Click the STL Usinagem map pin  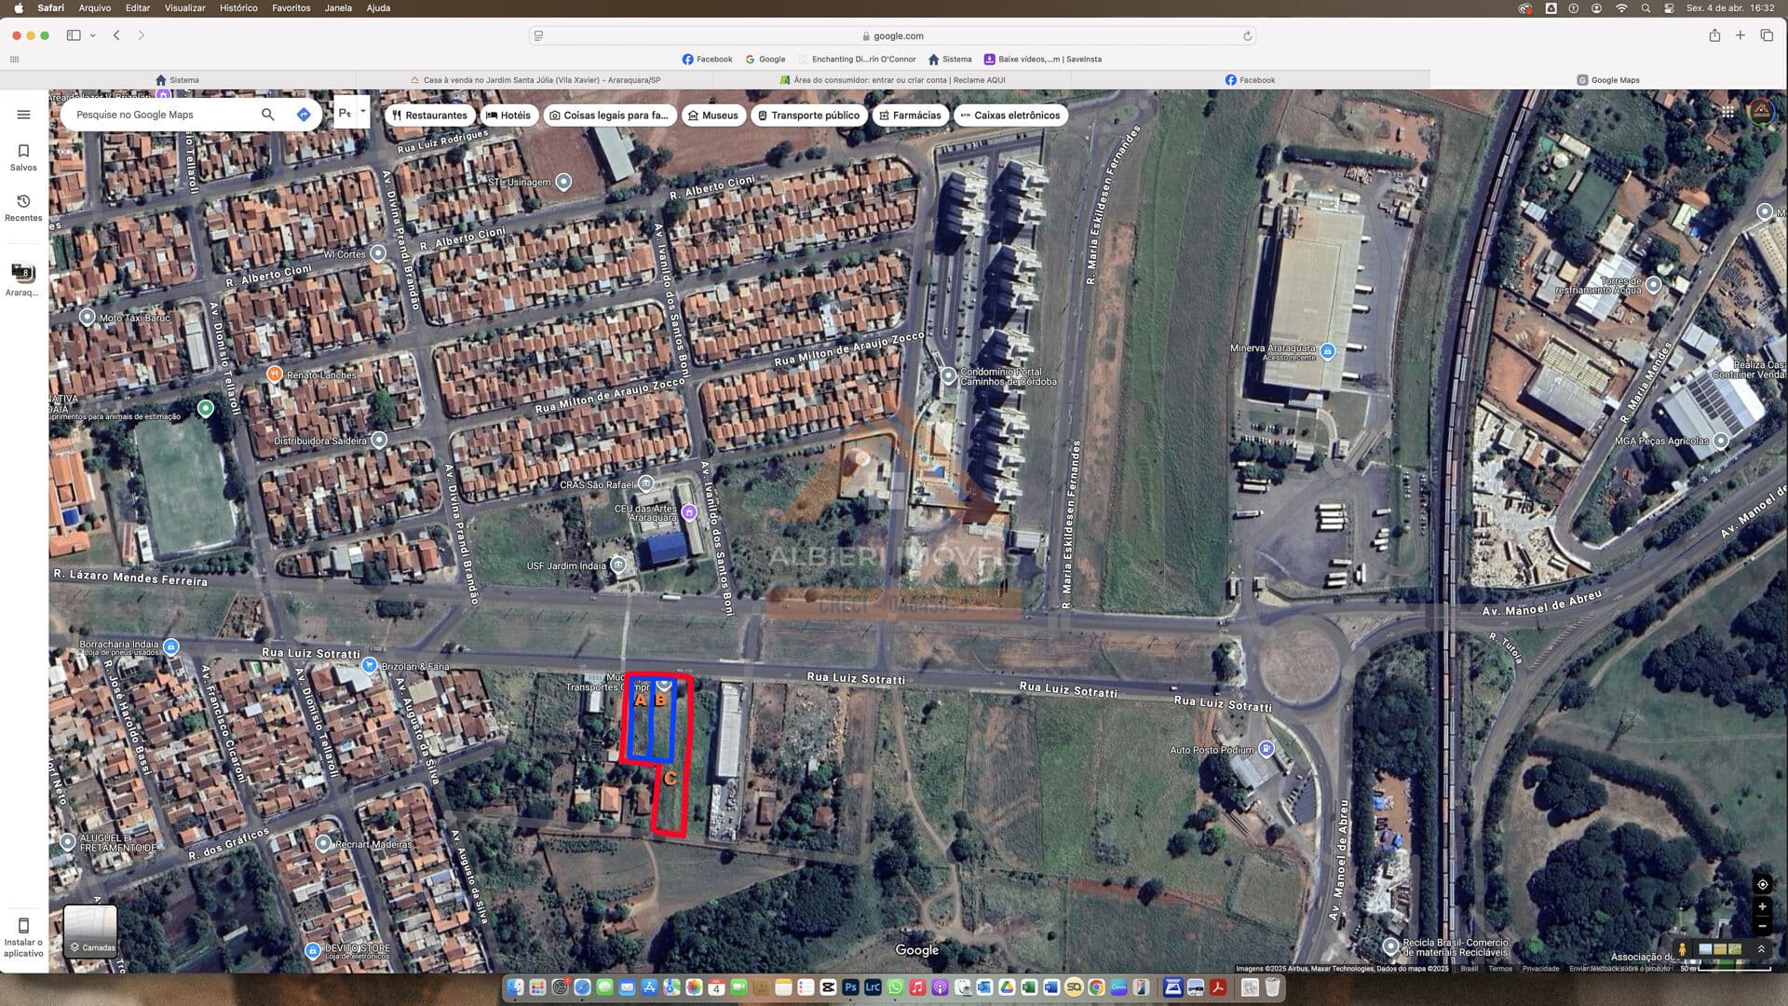563,182
